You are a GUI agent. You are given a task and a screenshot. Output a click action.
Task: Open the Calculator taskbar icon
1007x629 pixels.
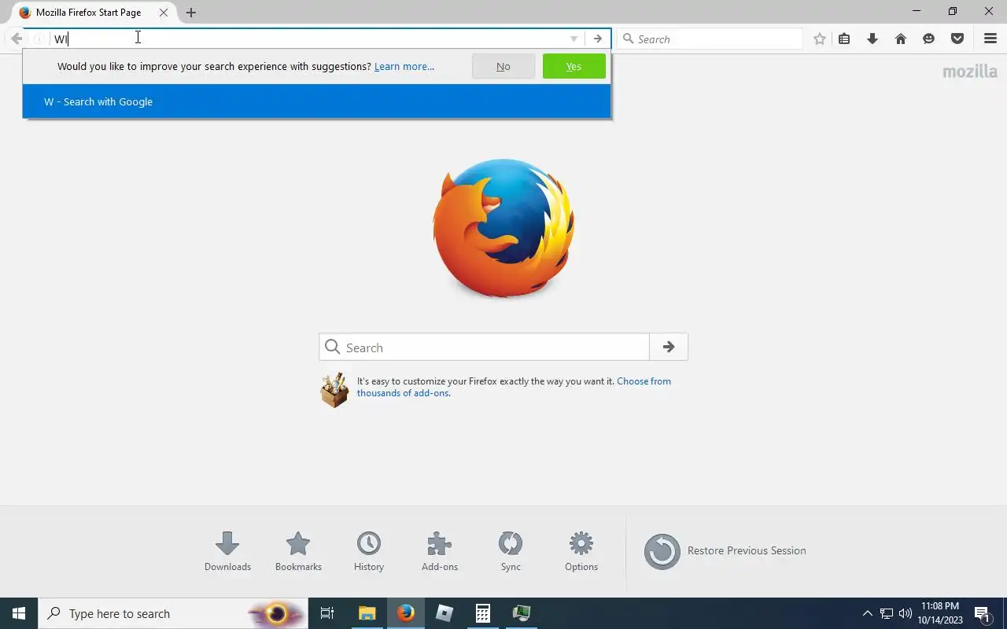point(483,613)
